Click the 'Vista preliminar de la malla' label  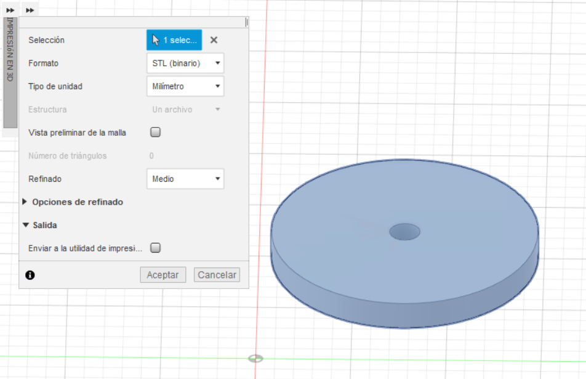pyautogui.click(x=77, y=133)
